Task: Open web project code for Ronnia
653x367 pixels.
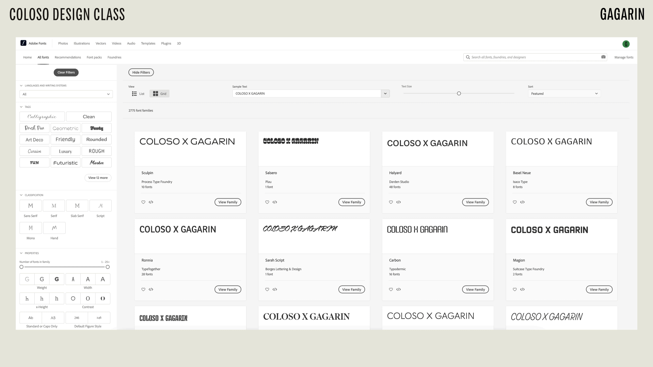Action: (151, 289)
